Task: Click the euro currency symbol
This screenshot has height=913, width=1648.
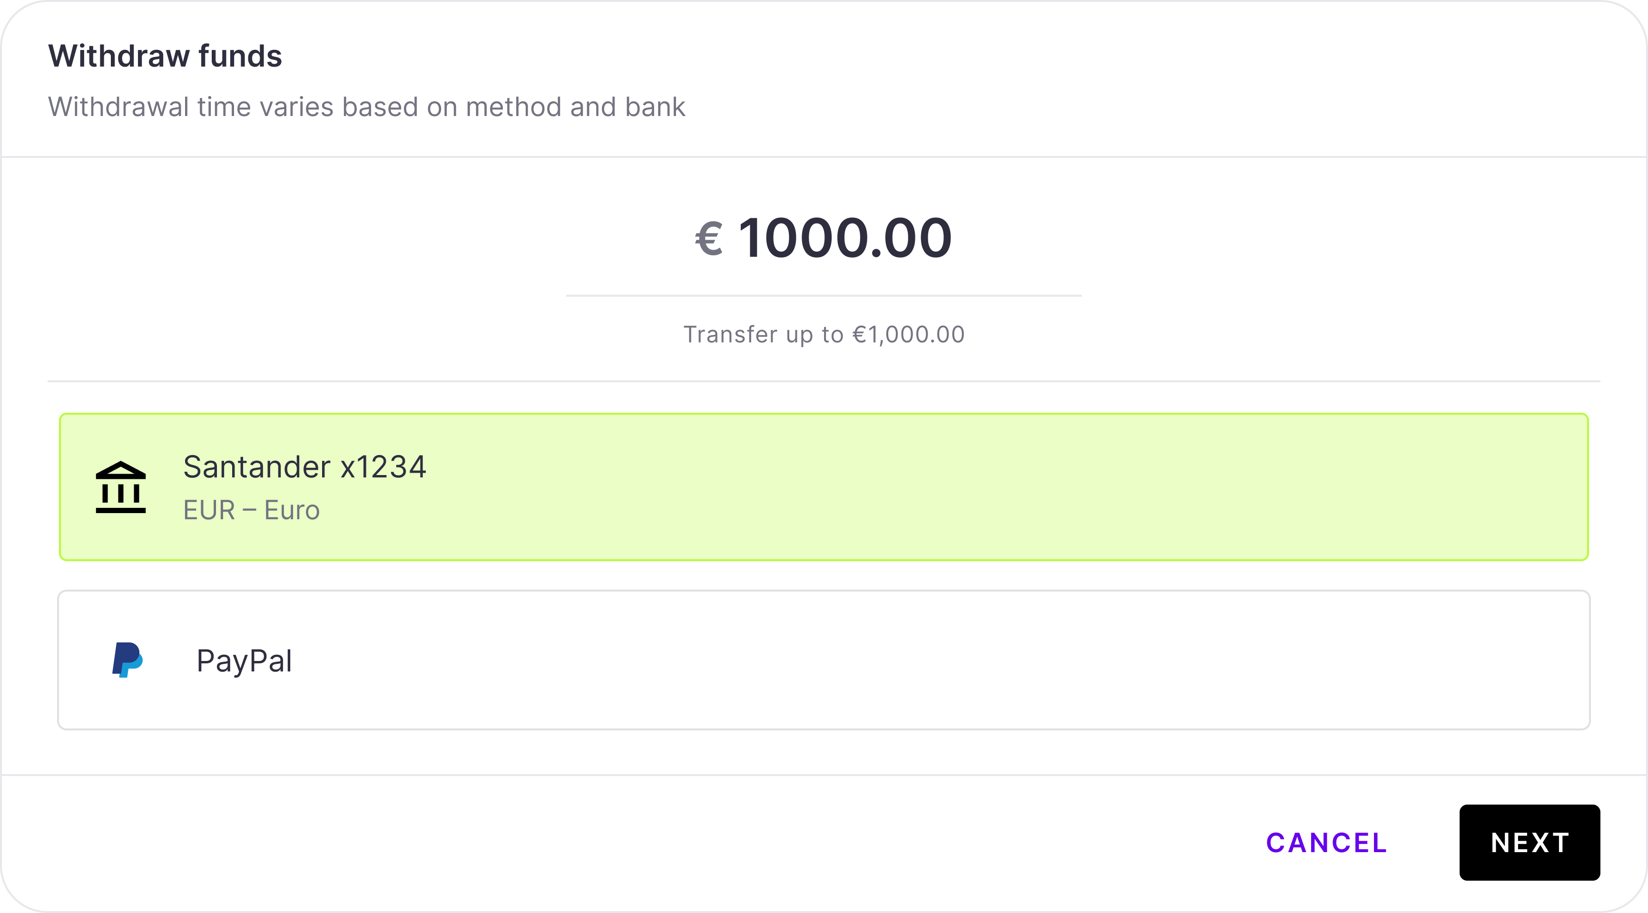Action: [709, 239]
